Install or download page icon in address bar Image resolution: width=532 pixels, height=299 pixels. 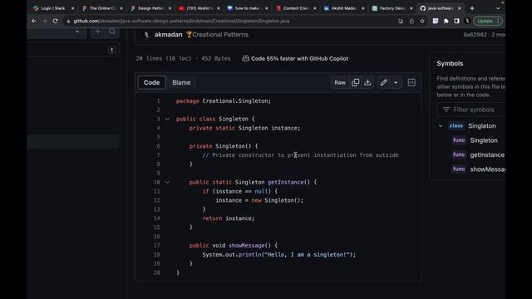401,21
